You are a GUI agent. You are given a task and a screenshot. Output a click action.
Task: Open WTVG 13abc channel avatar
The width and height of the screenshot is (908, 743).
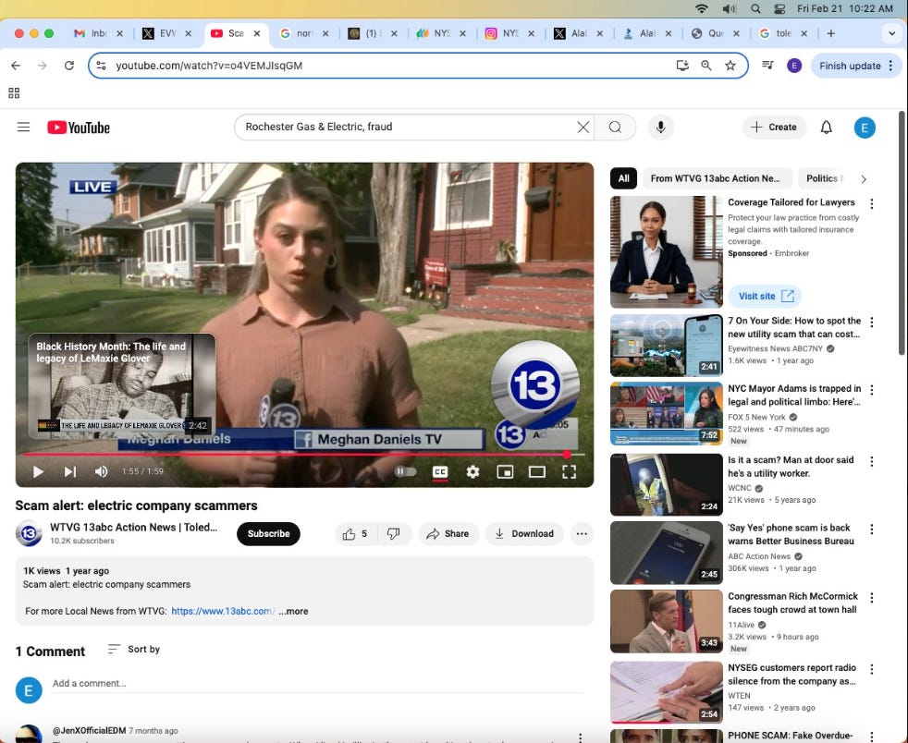click(x=29, y=533)
